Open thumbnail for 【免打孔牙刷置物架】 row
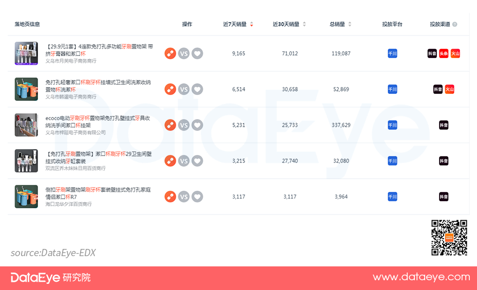Image resolution: width=477 pixels, height=290 pixels. click(x=27, y=161)
